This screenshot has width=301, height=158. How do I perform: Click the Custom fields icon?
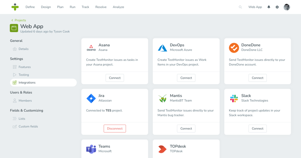(14, 127)
